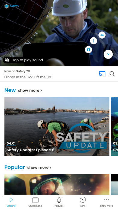Click the 'Now on Safety TV' label
The height and width of the screenshot is (209, 118).
(17, 71)
